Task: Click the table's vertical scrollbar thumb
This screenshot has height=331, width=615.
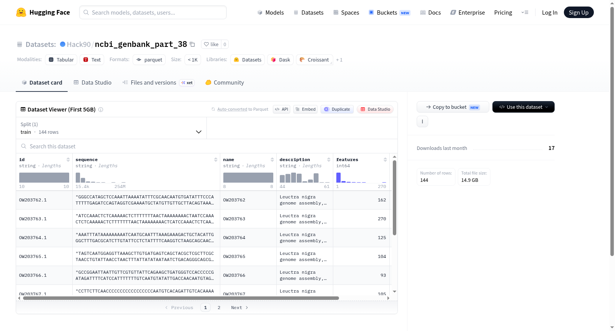Action: pyautogui.click(x=394, y=198)
